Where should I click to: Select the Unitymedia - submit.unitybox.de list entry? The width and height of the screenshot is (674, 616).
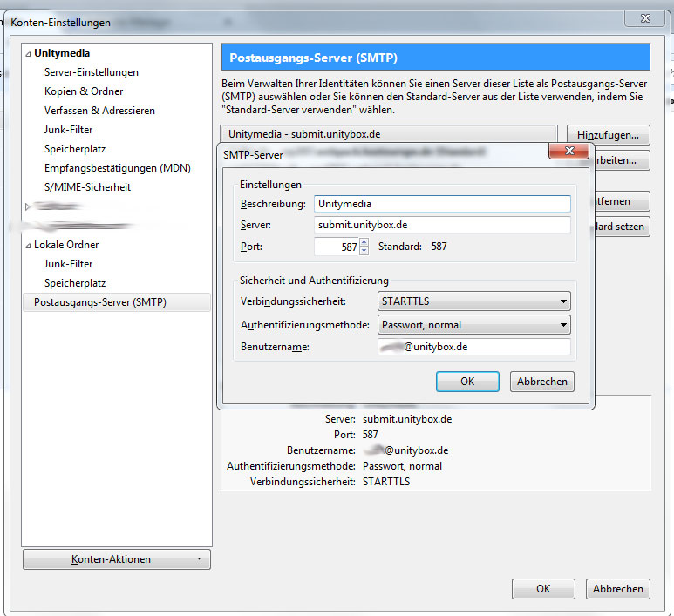389,134
